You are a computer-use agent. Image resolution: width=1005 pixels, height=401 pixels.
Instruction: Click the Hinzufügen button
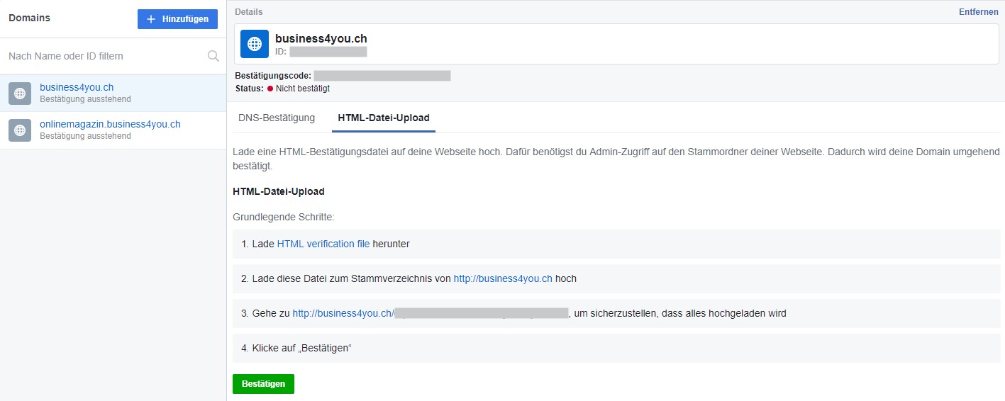click(177, 19)
